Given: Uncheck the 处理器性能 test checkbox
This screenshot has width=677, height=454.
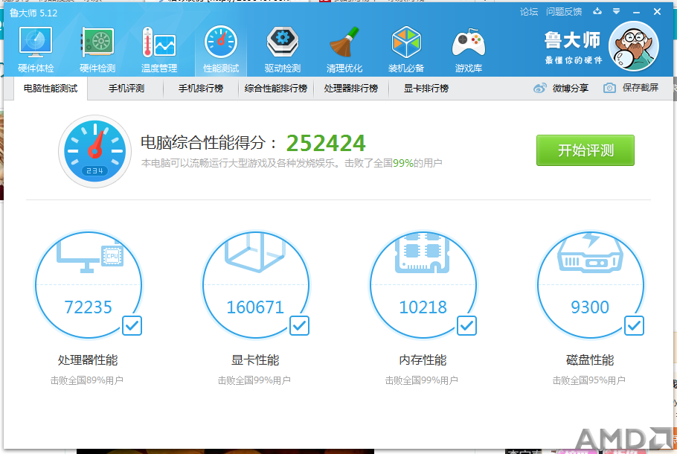Looking at the screenshot, I should tap(132, 326).
